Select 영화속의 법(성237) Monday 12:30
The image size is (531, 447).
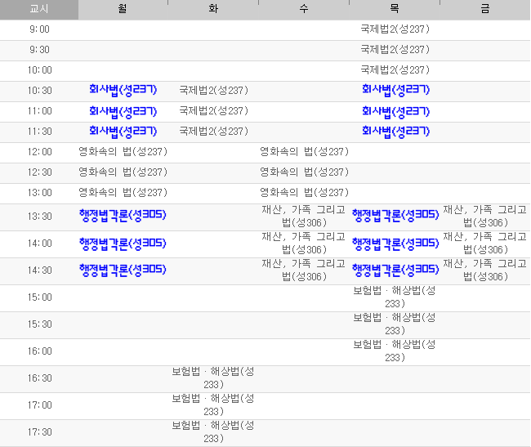point(123,172)
